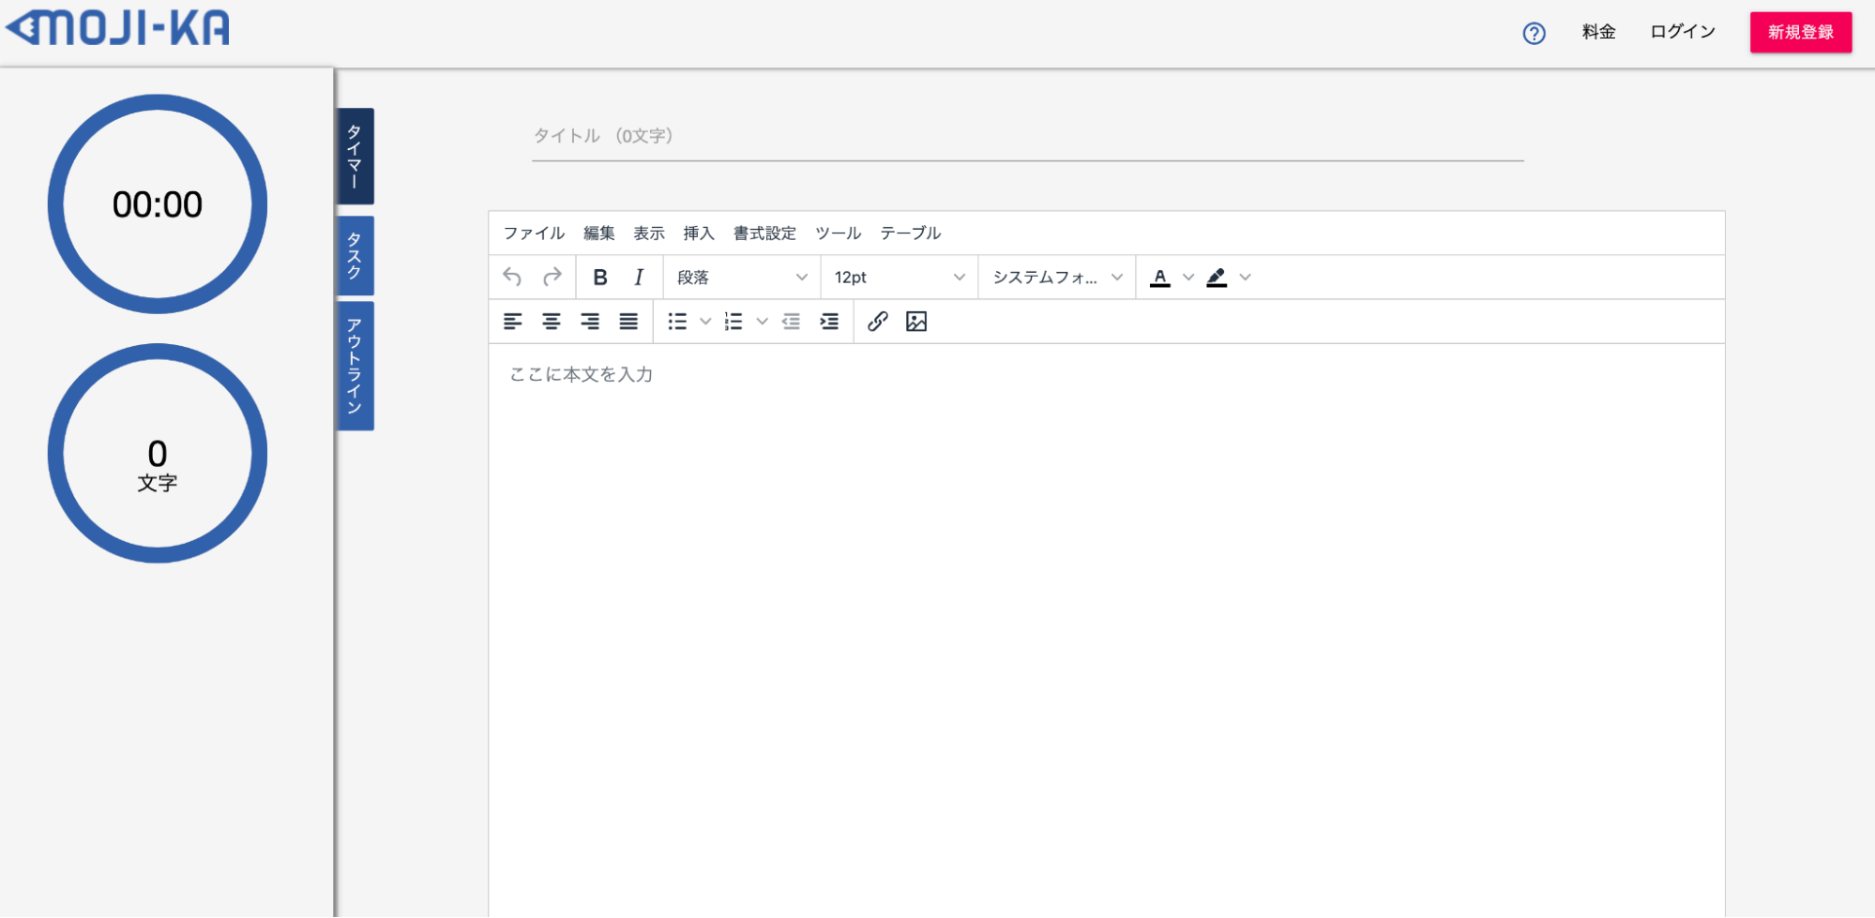This screenshot has height=918, width=1875.
Task: Switch to the タスク side tab
Action: (x=355, y=255)
